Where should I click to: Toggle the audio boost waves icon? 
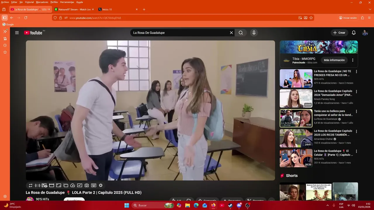pos(37,185)
